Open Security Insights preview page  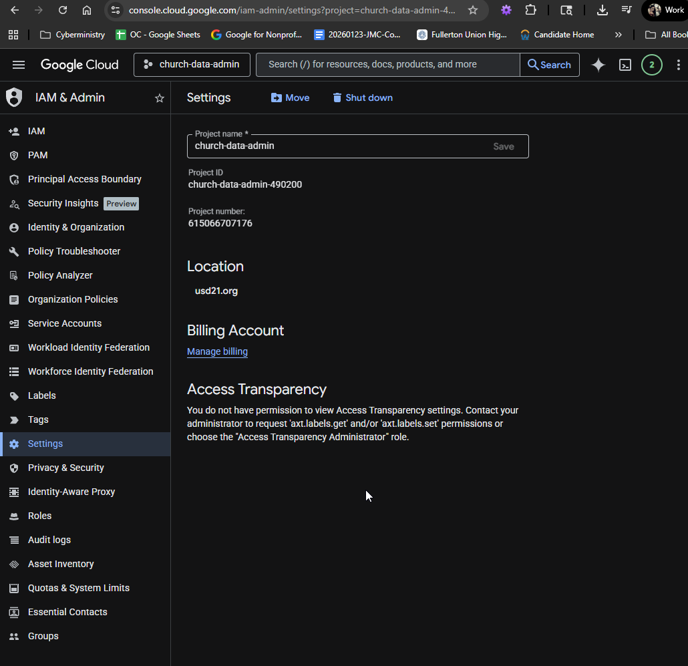tap(63, 203)
